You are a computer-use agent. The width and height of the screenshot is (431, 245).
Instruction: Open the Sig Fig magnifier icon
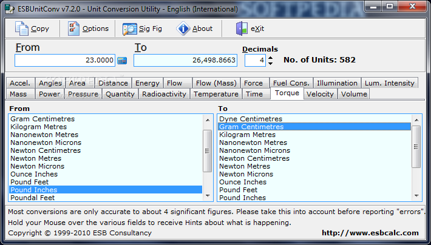130,29
